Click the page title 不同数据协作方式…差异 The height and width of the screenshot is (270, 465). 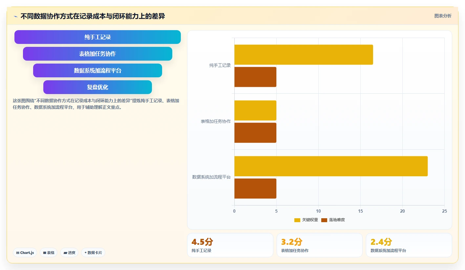(x=93, y=16)
